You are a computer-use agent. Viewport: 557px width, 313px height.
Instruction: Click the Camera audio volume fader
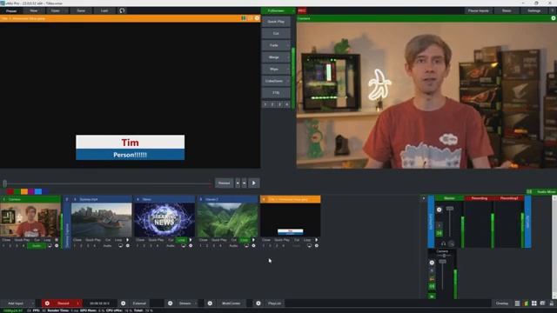point(442,262)
